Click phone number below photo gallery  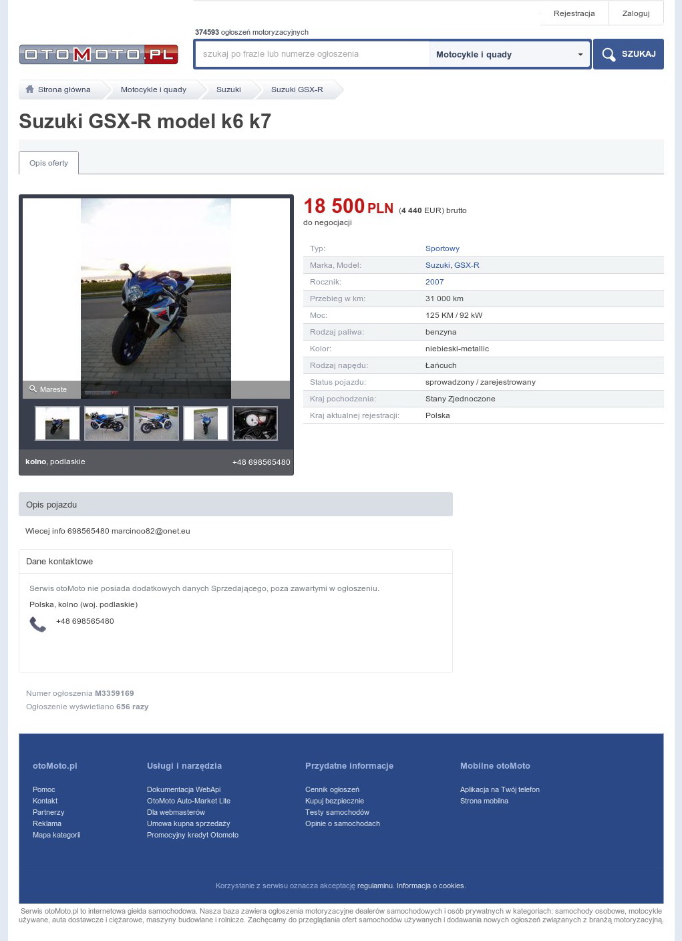261,462
